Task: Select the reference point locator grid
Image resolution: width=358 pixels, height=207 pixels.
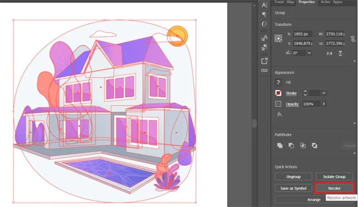Action: pos(279,39)
